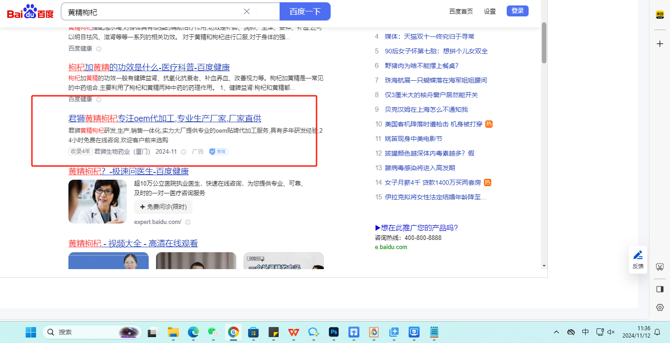Click the 保障 shield badge
The height and width of the screenshot is (343, 670).
218,151
